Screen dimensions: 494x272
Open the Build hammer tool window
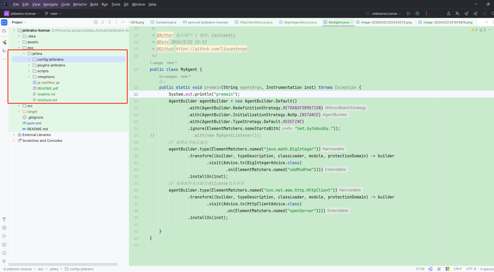tap(4, 219)
